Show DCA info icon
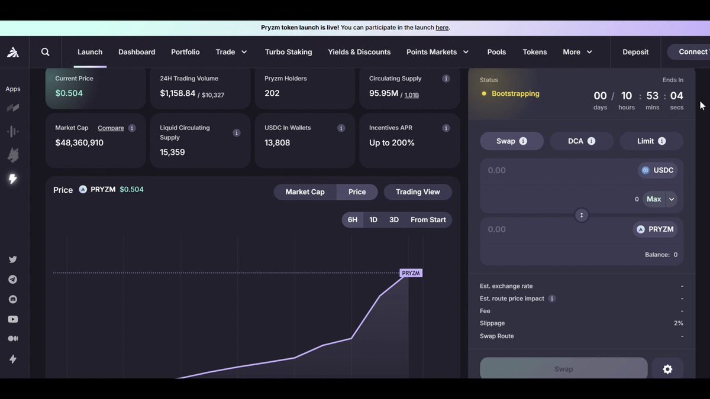The height and width of the screenshot is (399, 710). [x=591, y=141]
